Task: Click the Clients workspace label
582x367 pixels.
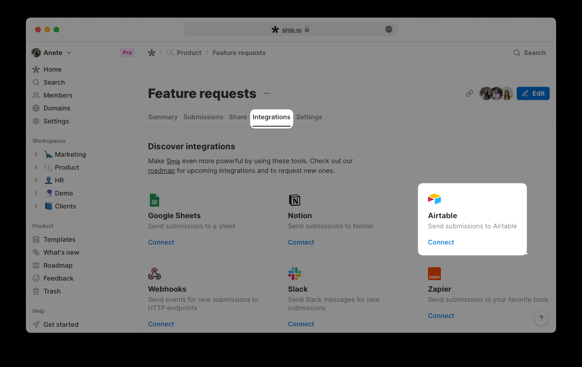Action: pyautogui.click(x=66, y=206)
